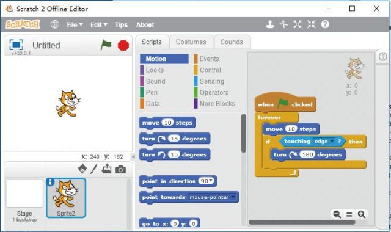Expand the touching edge dropdown

(332, 141)
